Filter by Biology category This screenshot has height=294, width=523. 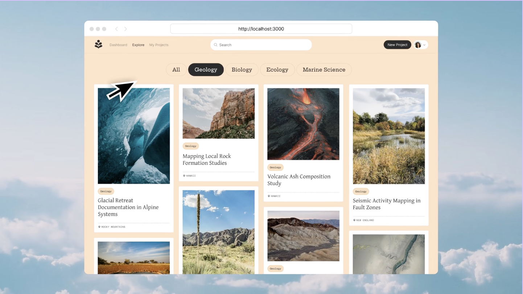pos(242,70)
